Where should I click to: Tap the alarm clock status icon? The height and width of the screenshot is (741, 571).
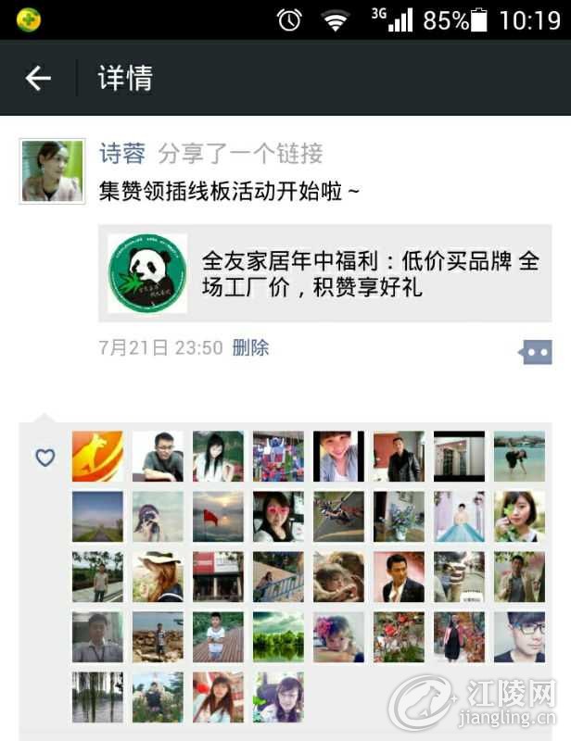pos(289,20)
